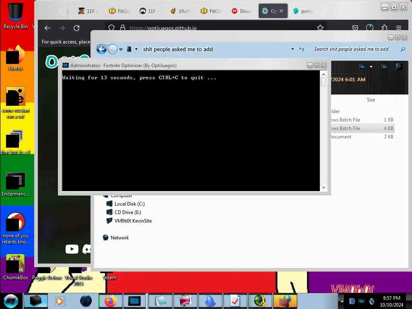The height and width of the screenshot is (309, 412).
Task: Click the Explorer back button
Action: tap(101, 49)
